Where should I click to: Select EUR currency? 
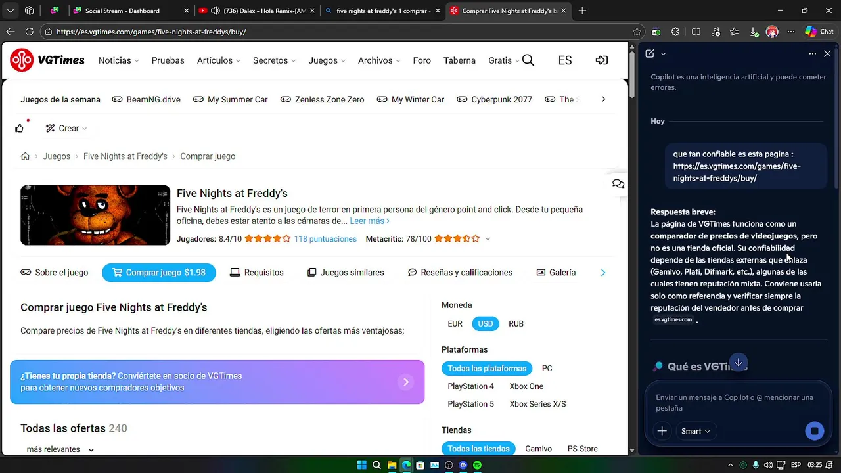pyautogui.click(x=455, y=323)
